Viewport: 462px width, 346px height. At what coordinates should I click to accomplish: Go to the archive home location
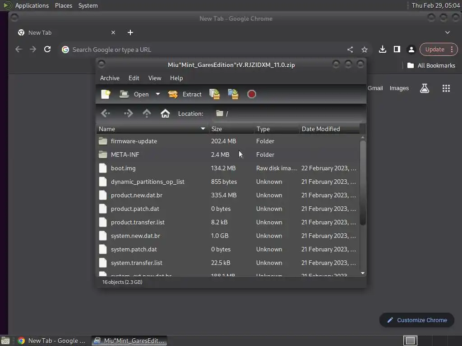click(165, 114)
